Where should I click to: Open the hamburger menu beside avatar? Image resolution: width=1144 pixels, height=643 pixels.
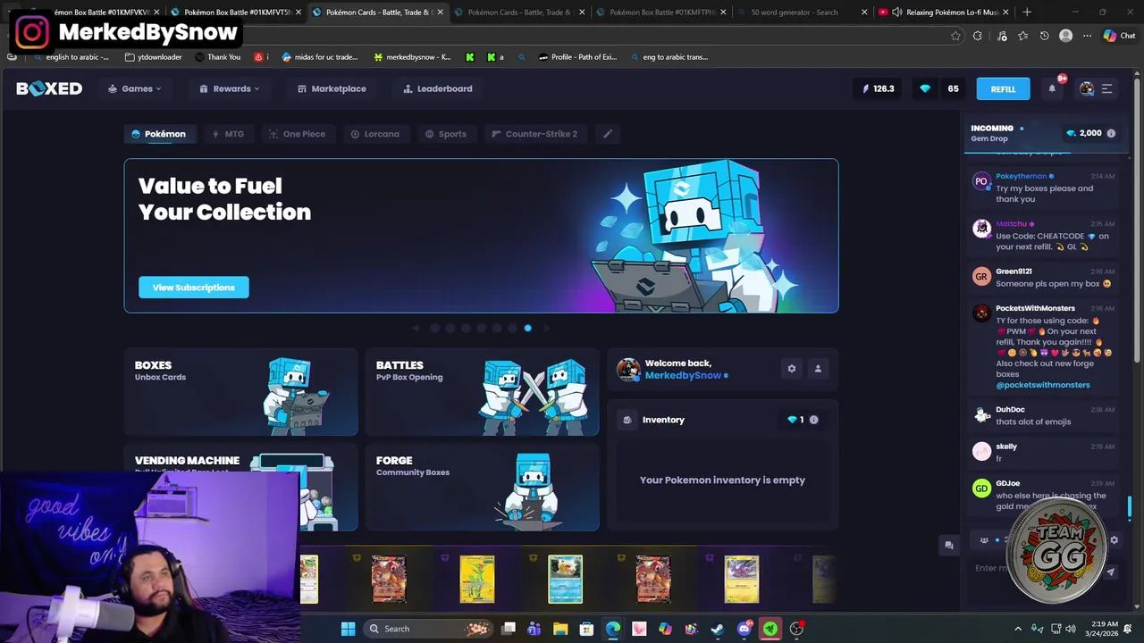coord(1106,88)
